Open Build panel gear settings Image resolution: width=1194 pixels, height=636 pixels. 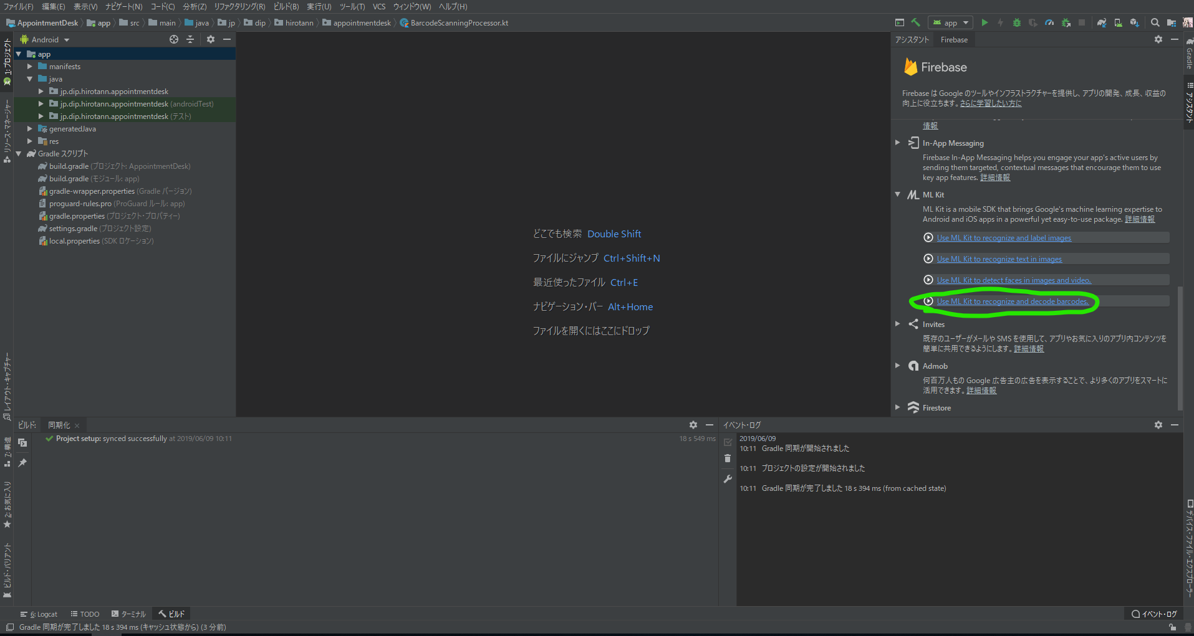pyautogui.click(x=693, y=425)
